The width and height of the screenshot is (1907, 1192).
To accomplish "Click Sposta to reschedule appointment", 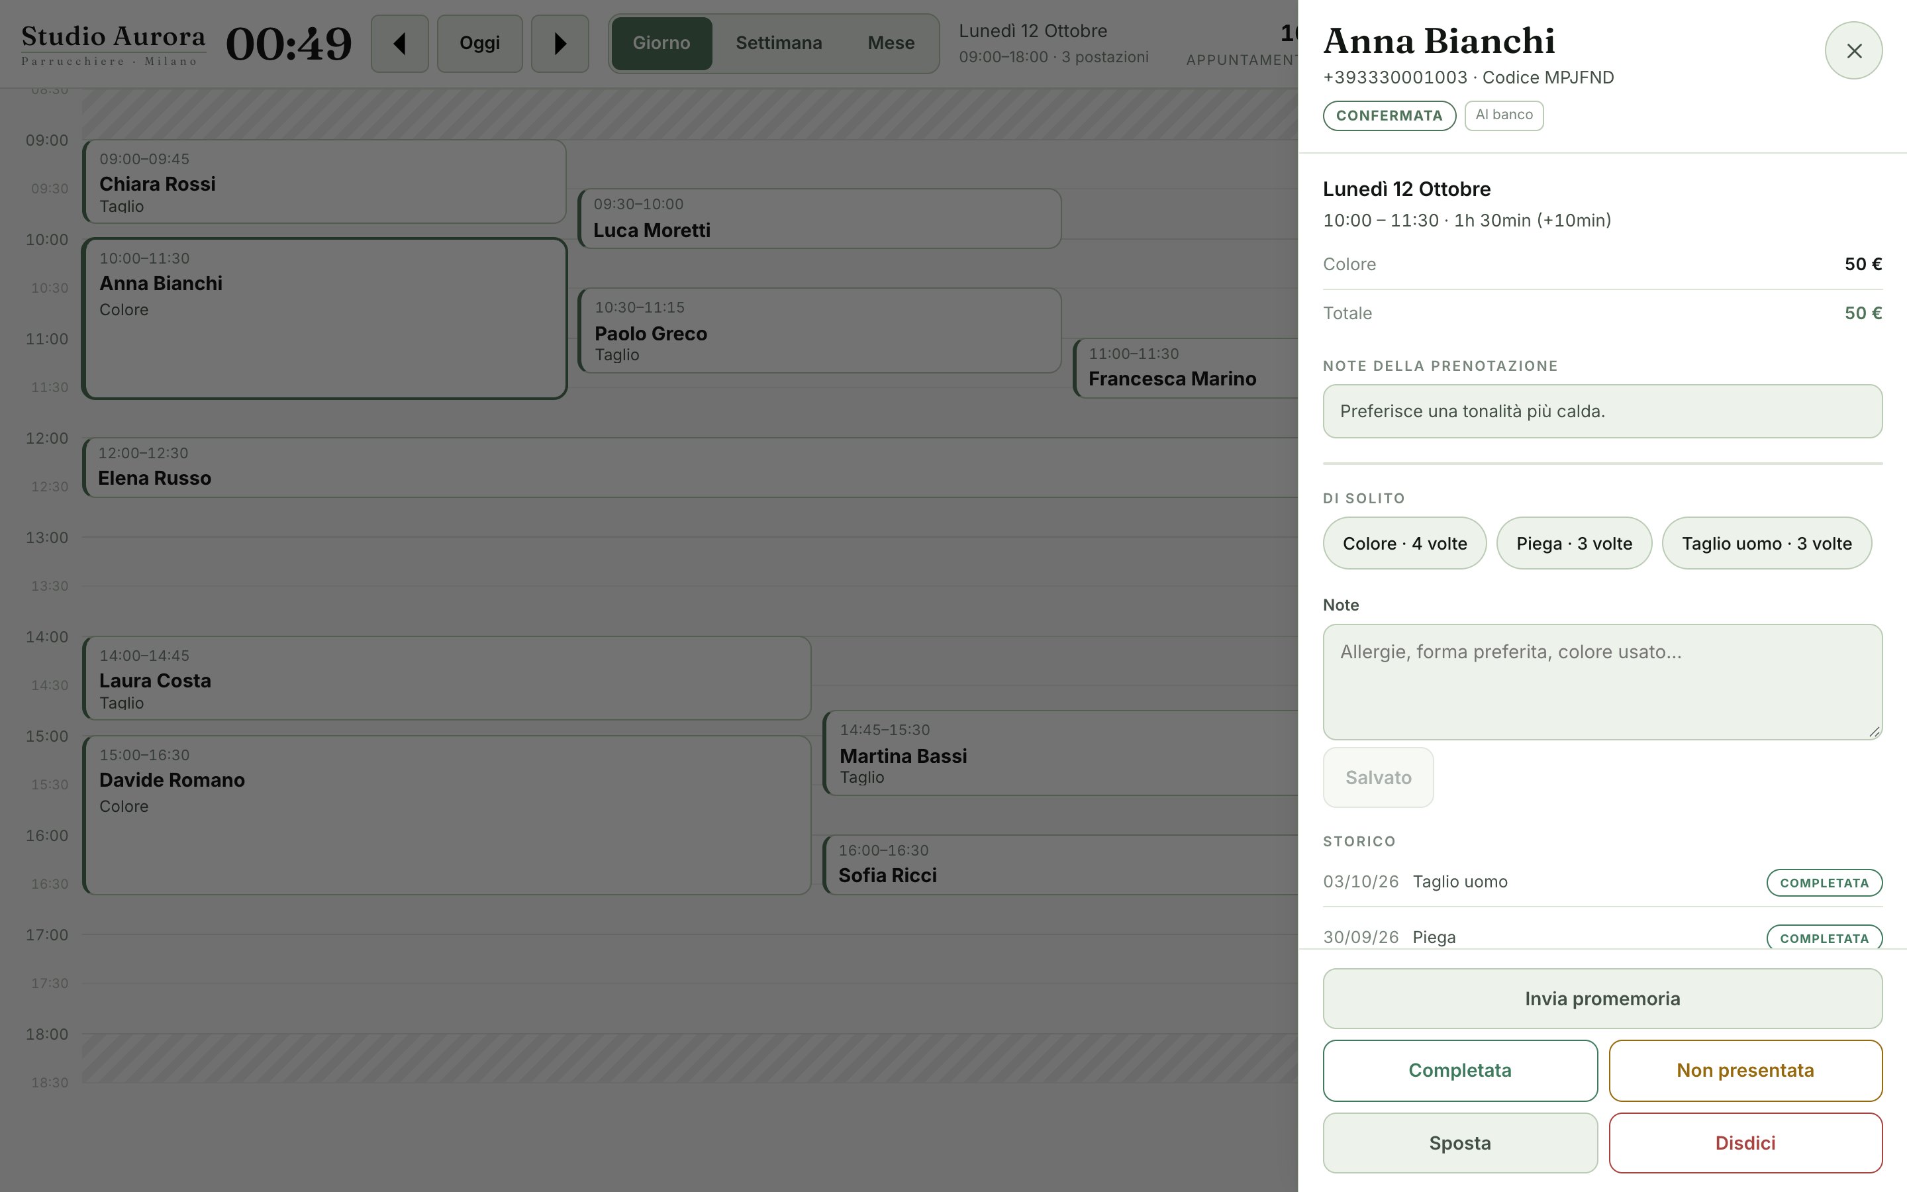I will click(1460, 1143).
